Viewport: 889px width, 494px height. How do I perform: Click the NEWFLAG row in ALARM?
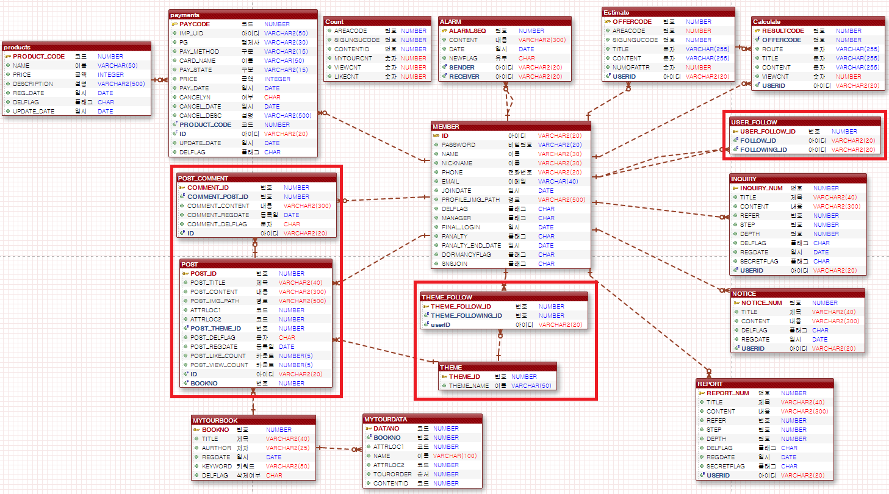tap(505, 58)
